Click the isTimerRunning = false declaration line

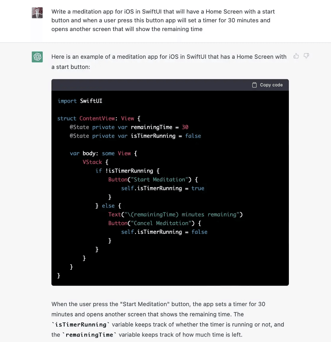135,136
